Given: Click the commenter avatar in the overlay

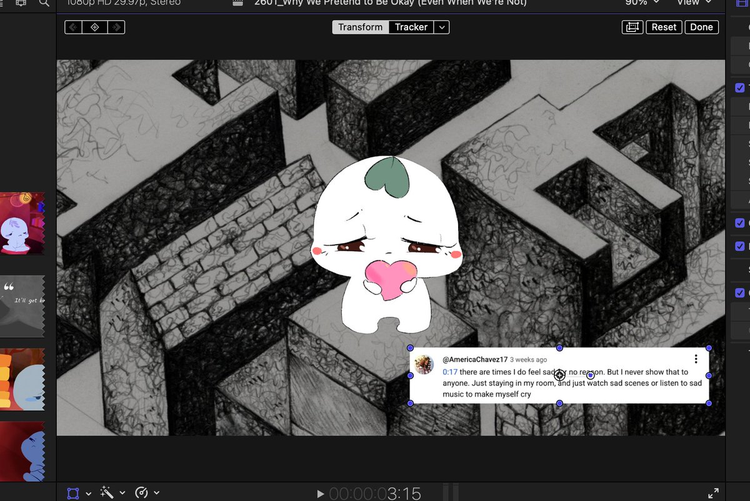Looking at the screenshot, I should [424, 365].
